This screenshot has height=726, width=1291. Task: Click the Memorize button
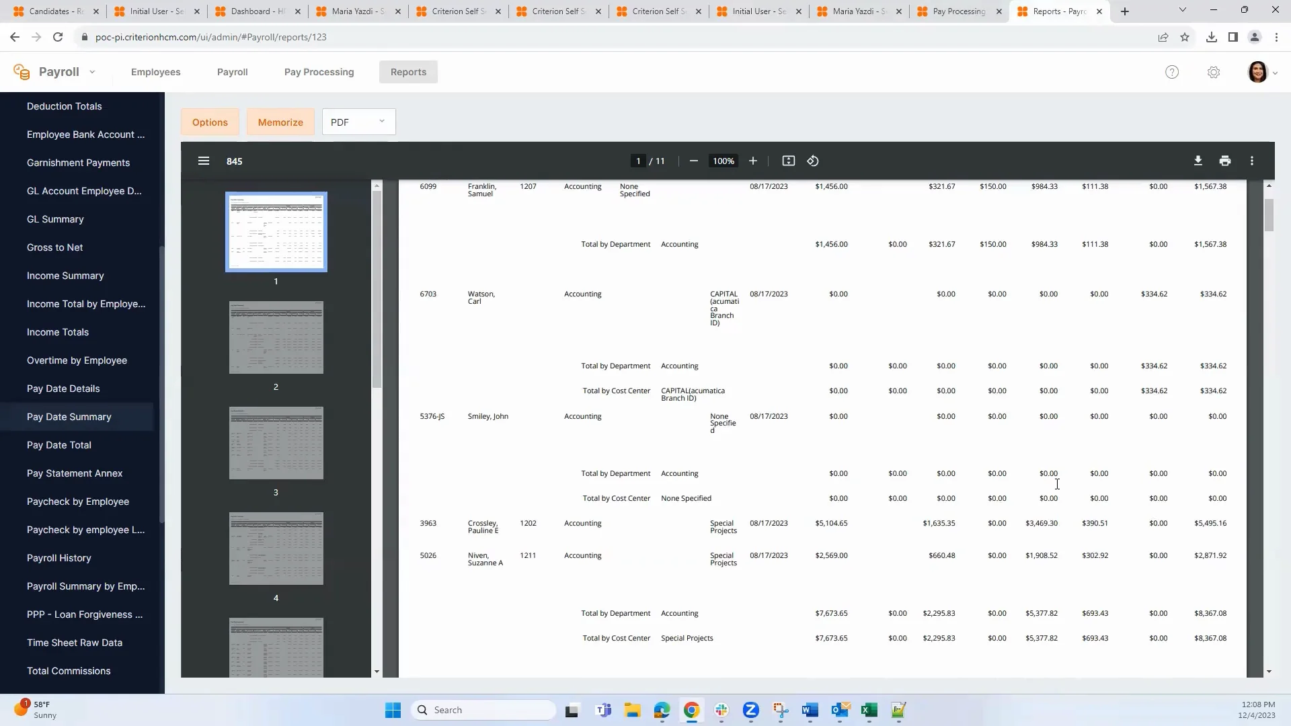[280, 122]
